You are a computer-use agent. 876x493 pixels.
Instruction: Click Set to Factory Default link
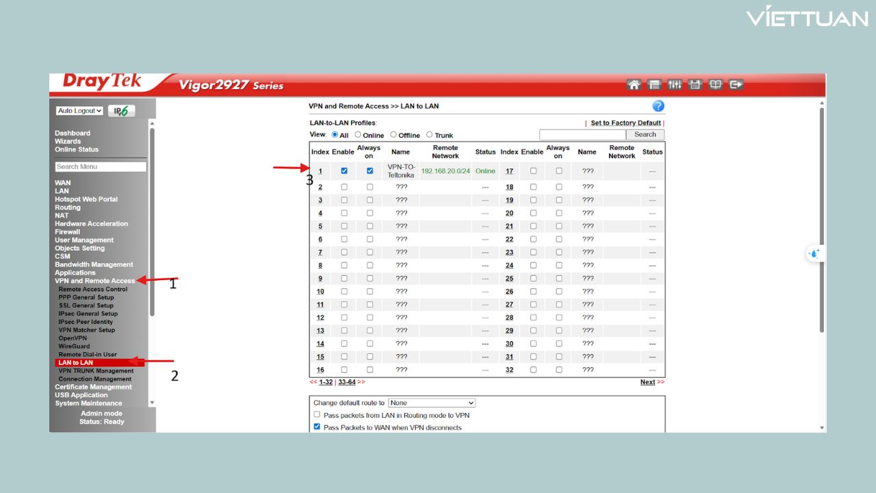[626, 123]
